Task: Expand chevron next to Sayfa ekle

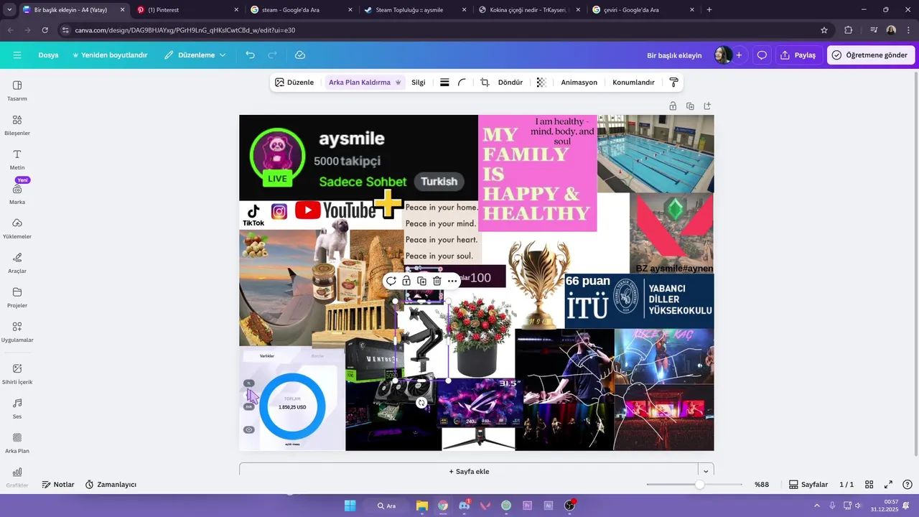Action: pyautogui.click(x=706, y=471)
